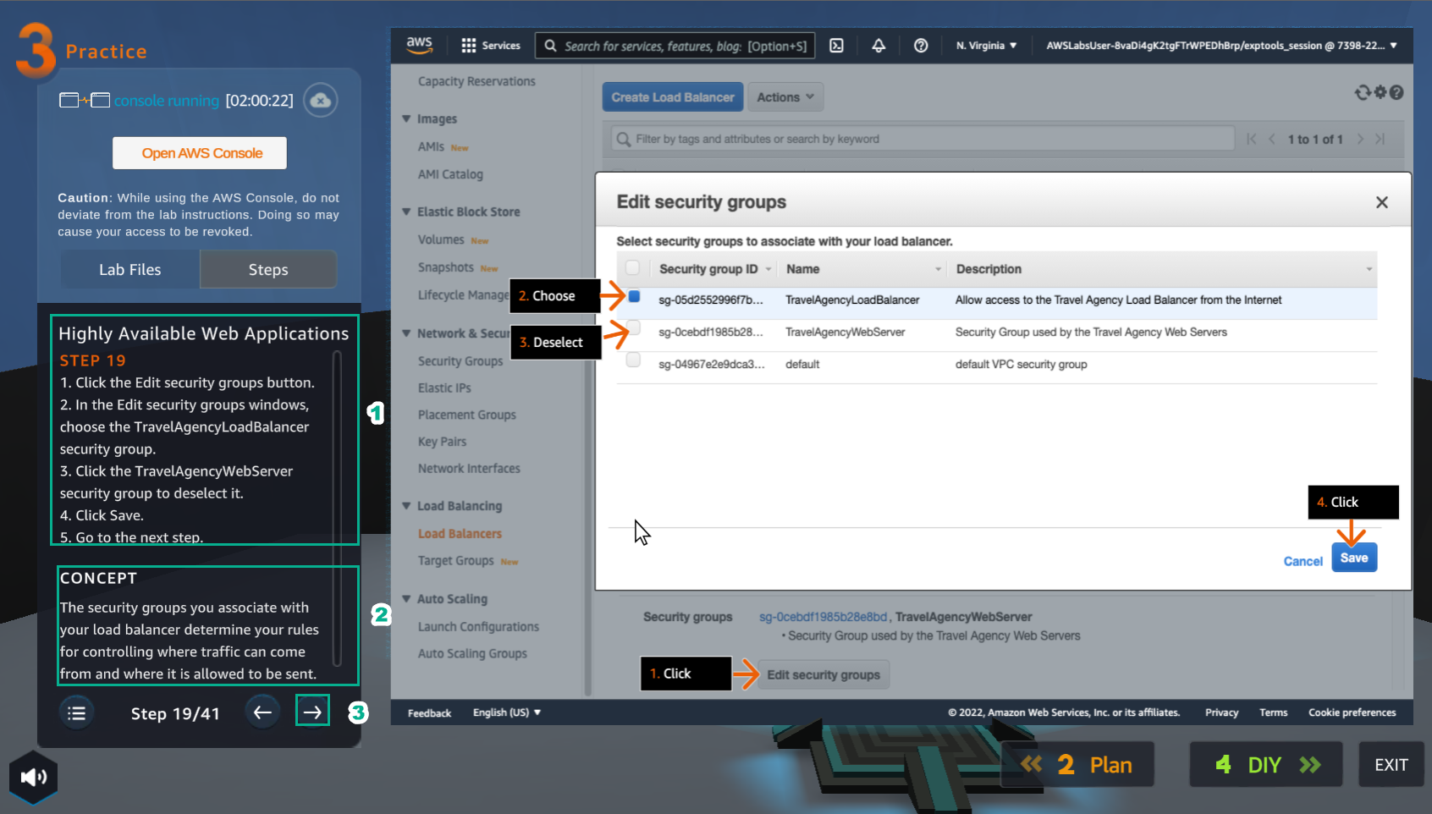This screenshot has height=814, width=1432.
Task: Open the help question mark icon
Action: point(921,46)
